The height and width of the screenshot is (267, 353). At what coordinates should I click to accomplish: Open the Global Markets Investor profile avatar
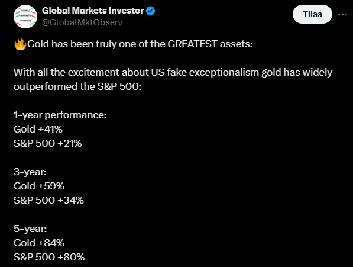click(25, 17)
